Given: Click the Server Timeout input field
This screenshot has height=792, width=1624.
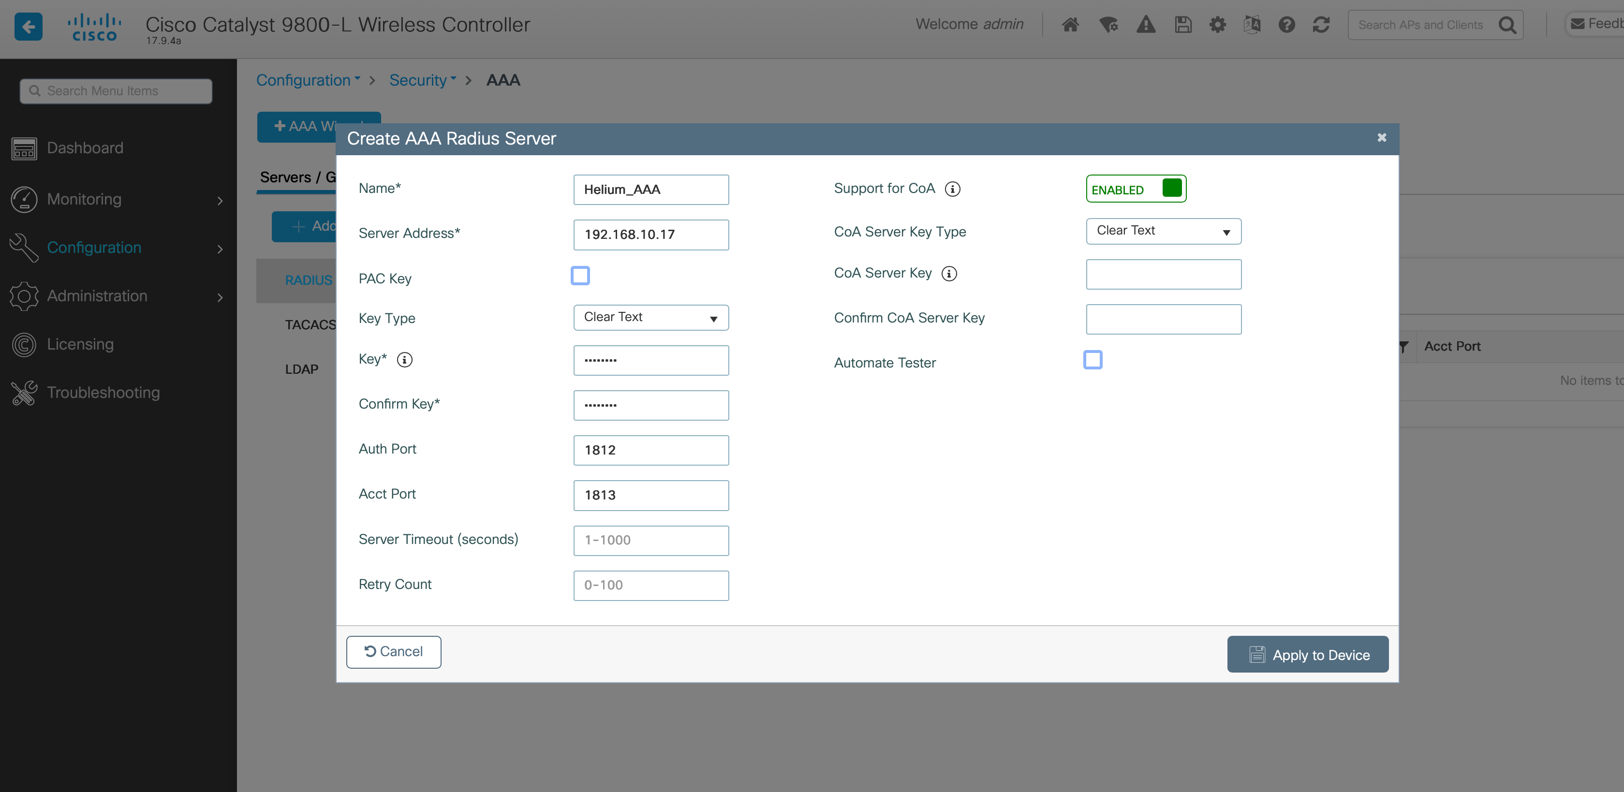Looking at the screenshot, I should coord(650,540).
